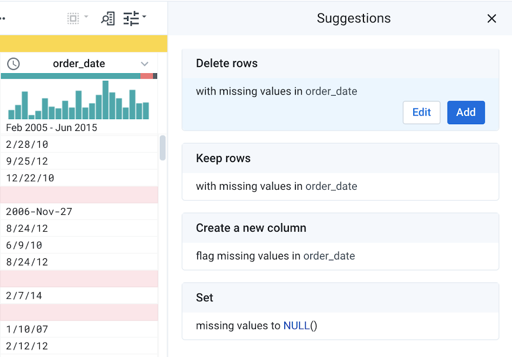
Task: Select the Set missing values to NULL suggestion
Action: [340, 311]
